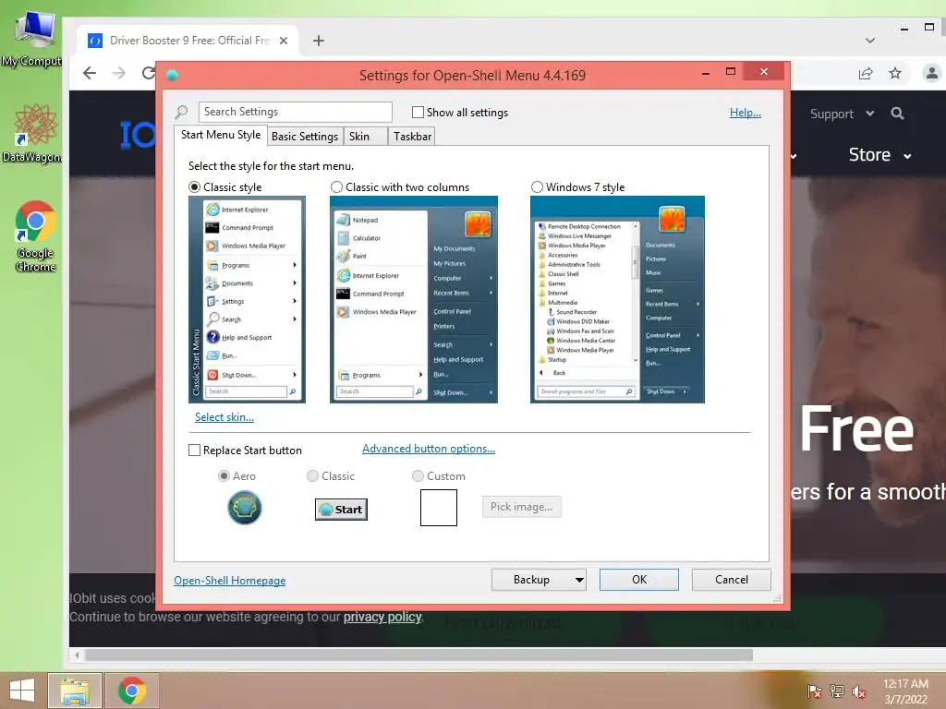Click the Search Settings input field
946x709 pixels.
[x=295, y=112]
